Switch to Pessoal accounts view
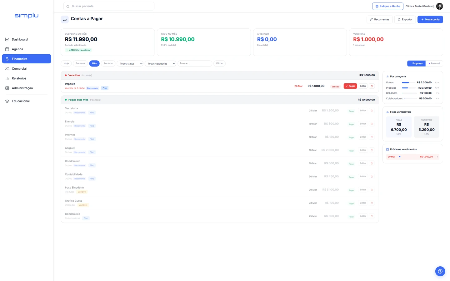 pos(434,63)
